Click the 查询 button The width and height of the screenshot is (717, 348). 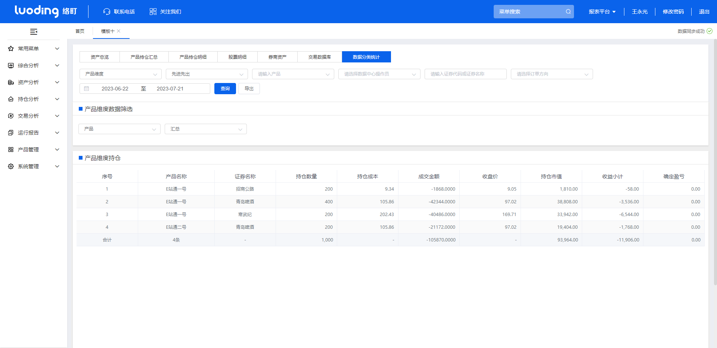click(x=225, y=89)
